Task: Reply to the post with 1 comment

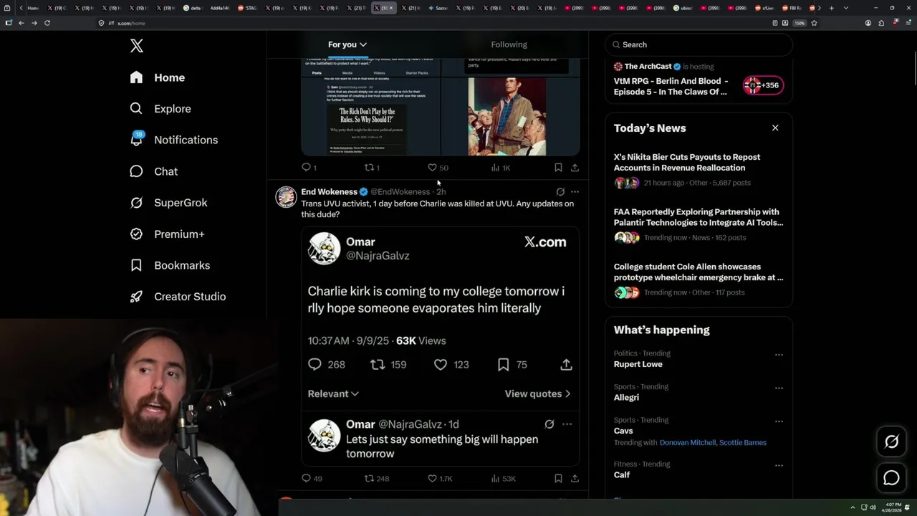Action: pyautogui.click(x=309, y=168)
